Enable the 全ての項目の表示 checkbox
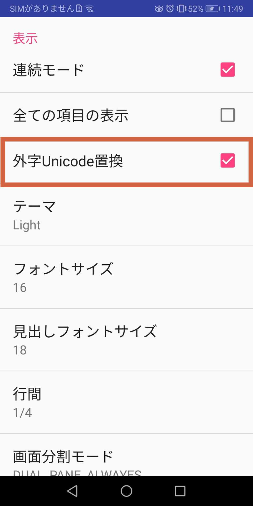The height and width of the screenshot is (506, 253). 227,115
